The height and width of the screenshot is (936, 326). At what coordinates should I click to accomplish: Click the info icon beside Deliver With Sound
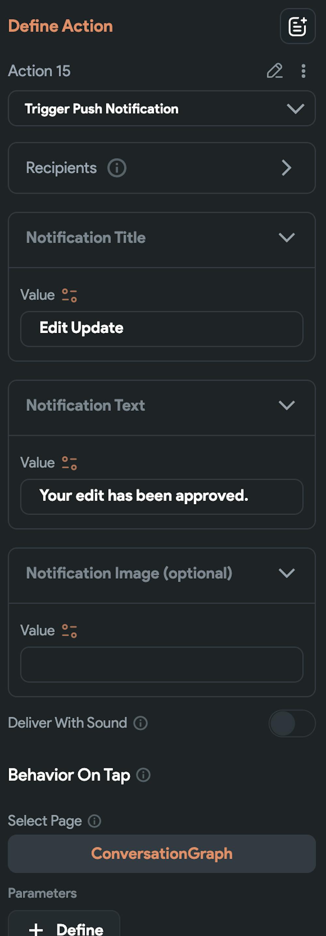coord(140,723)
